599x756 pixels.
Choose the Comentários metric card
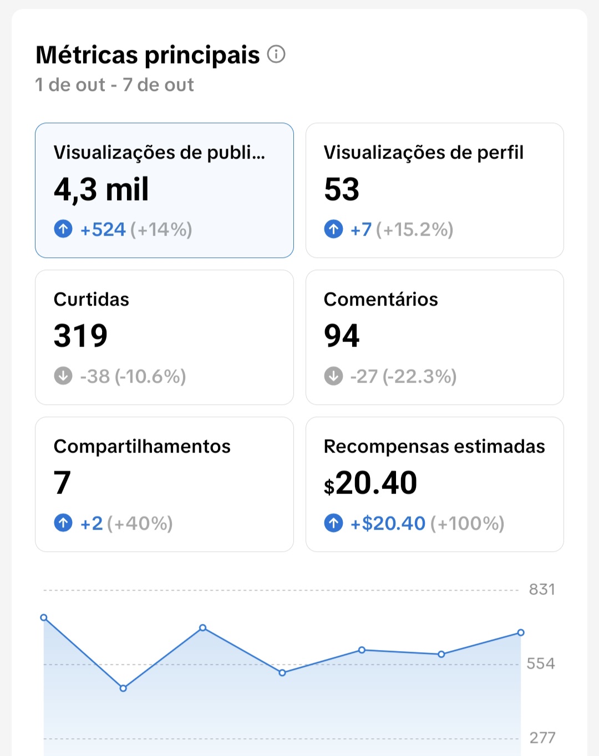(435, 337)
